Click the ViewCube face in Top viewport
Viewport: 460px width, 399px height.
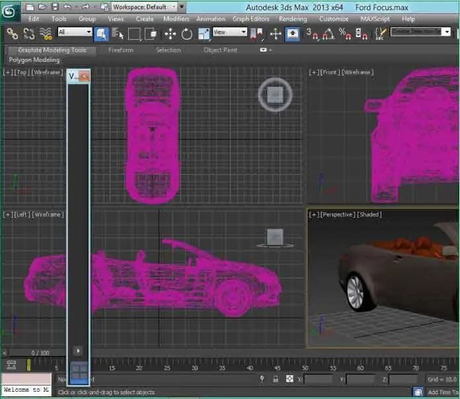(x=275, y=95)
